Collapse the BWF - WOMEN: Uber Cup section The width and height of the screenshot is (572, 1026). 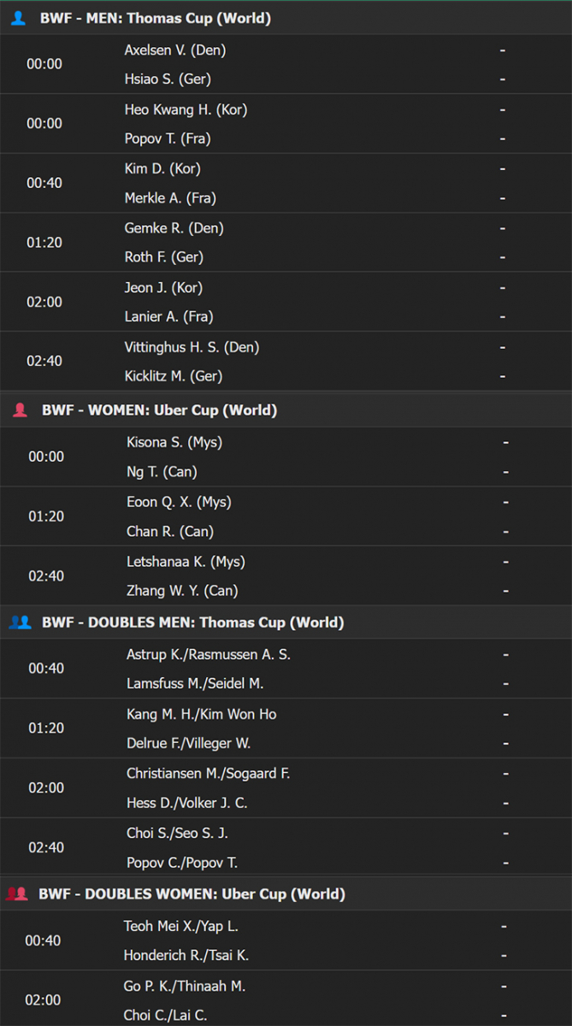286,410
